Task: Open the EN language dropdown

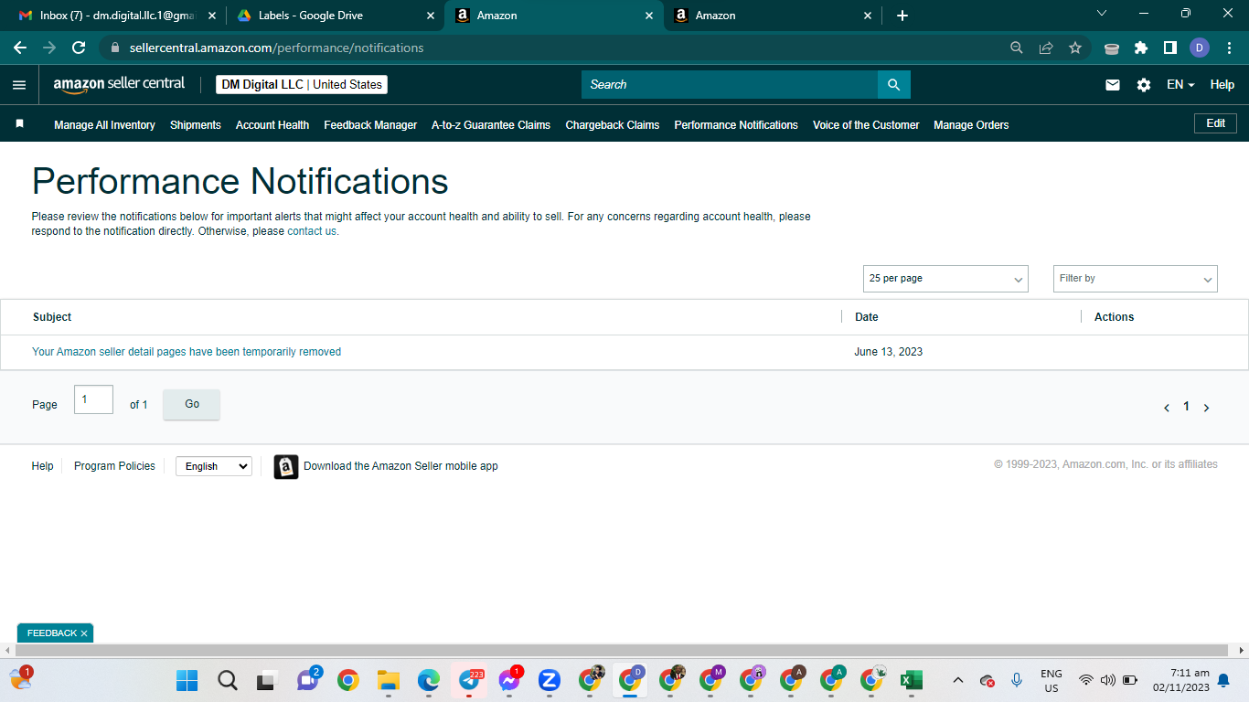Action: pyautogui.click(x=1180, y=84)
